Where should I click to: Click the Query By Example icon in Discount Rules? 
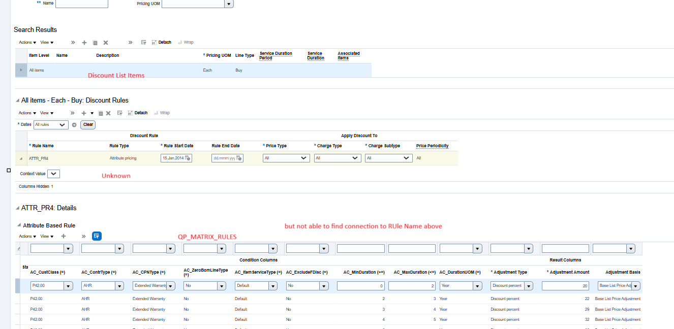(x=119, y=113)
